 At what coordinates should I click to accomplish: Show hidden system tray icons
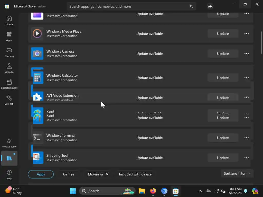[x=200, y=191]
